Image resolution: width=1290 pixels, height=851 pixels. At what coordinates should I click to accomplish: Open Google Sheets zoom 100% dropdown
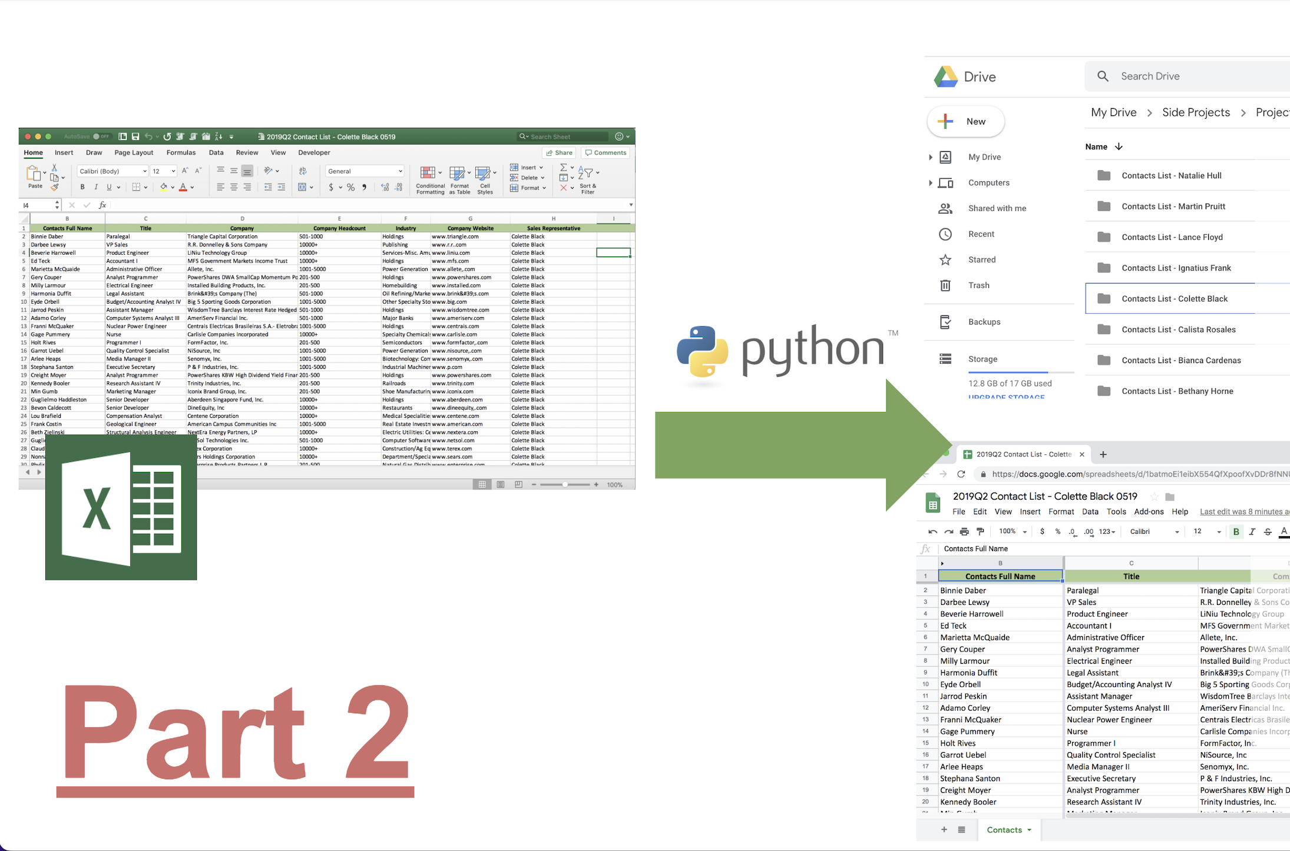coord(1013,531)
